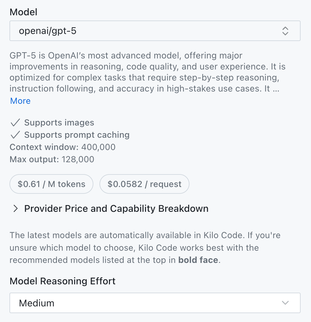Click the down chevron in the Medium dropdown
The width and height of the screenshot is (311, 322).
point(285,303)
